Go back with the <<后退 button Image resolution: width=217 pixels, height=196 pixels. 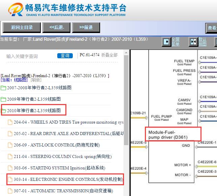[x=57, y=28]
